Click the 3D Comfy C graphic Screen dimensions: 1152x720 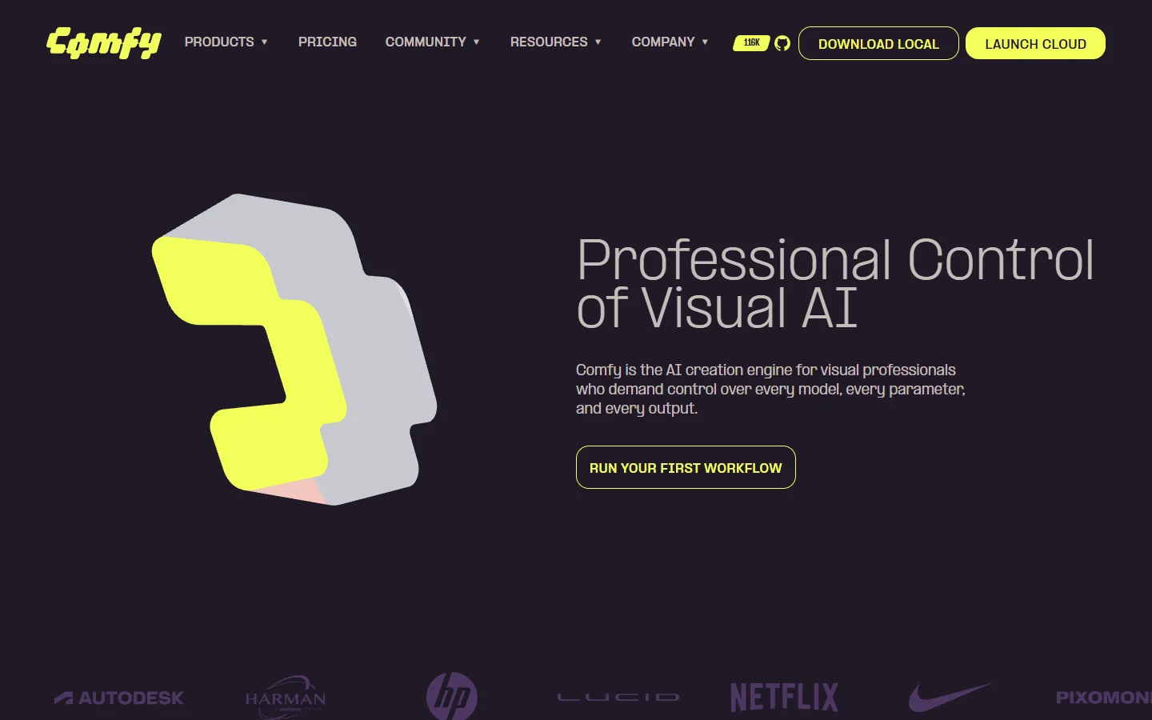[294, 350]
